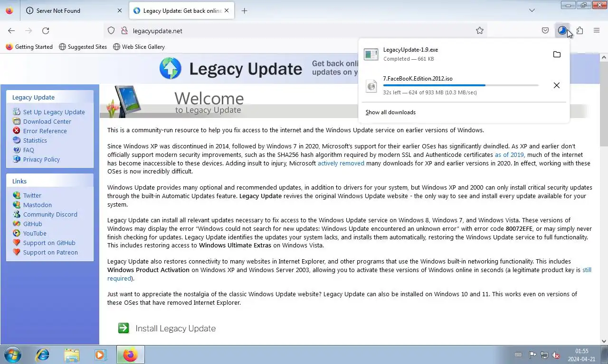Viewport: 608px width, 364px height.
Task: Click Install Legacy Update
Action: [175, 328]
